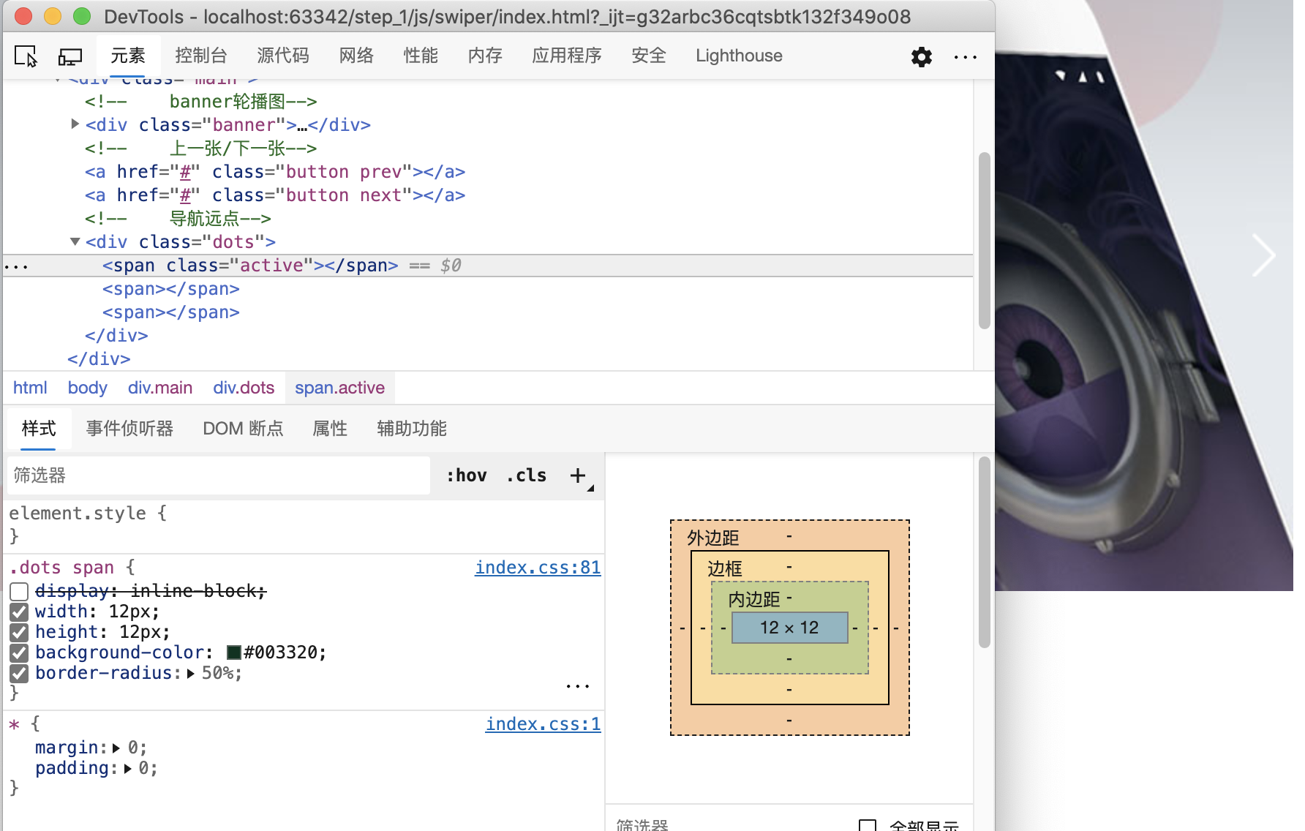The width and height of the screenshot is (1305, 831).
Task: Open the 属性 properties subtab
Action: coord(330,429)
